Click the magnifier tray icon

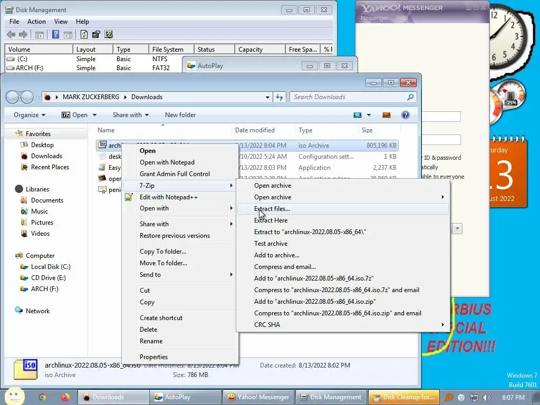[449, 398]
